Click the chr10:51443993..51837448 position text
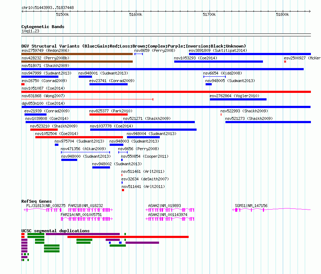The height and width of the screenshot is (274, 321). click(x=48, y=8)
